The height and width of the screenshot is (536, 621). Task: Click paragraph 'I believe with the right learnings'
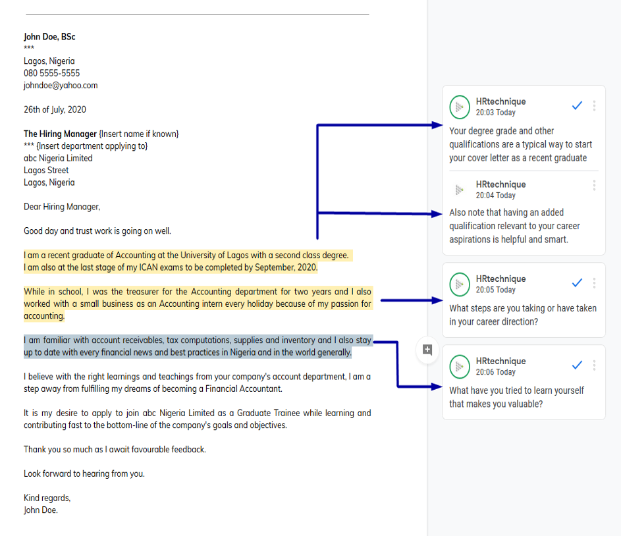[197, 383]
